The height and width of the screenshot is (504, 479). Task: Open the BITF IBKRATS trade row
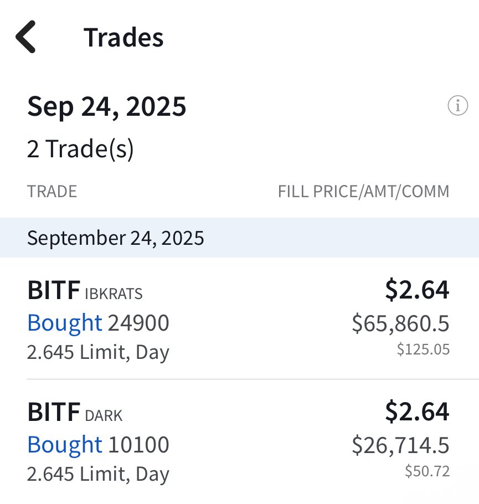(x=239, y=319)
